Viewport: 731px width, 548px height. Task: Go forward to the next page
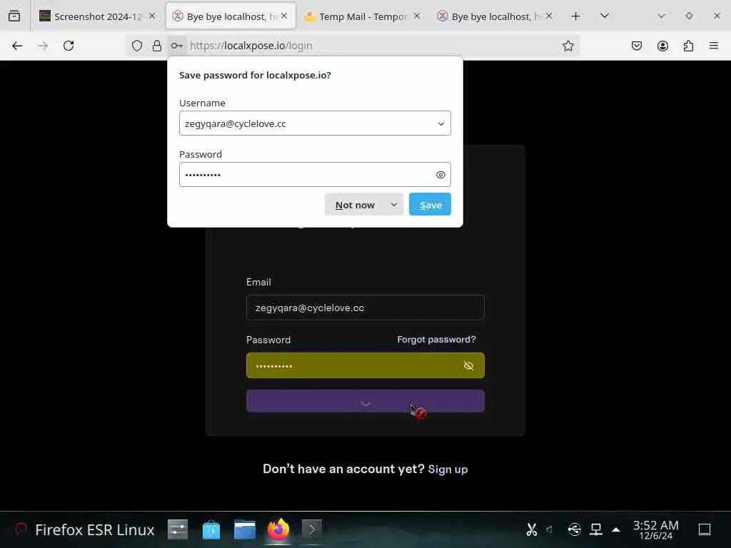point(43,46)
